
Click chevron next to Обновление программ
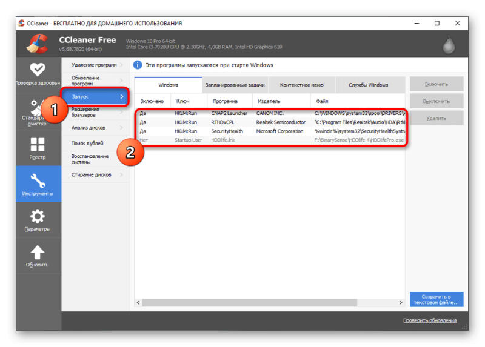coord(122,81)
